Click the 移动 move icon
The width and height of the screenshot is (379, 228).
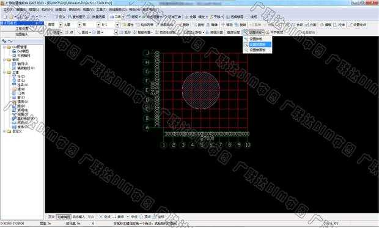pyautogui.click(x=227, y=24)
